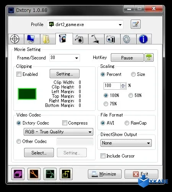This screenshot has width=172, height=192.
Task: Click the purple windows icon at bottom
Action: 18,174
